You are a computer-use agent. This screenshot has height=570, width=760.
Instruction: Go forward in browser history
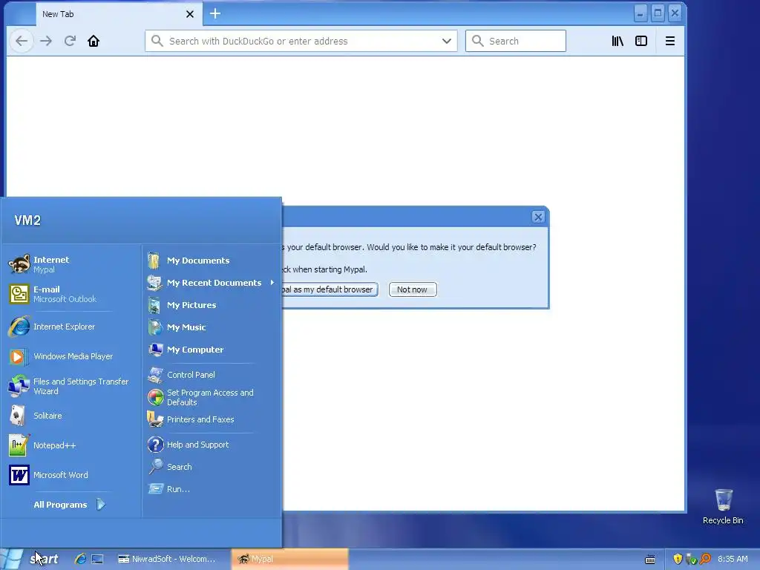coord(46,42)
